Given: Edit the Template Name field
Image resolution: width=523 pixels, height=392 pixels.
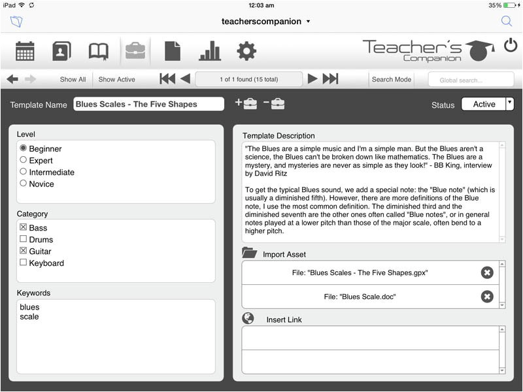Looking at the screenshot, I should (149, 104).
